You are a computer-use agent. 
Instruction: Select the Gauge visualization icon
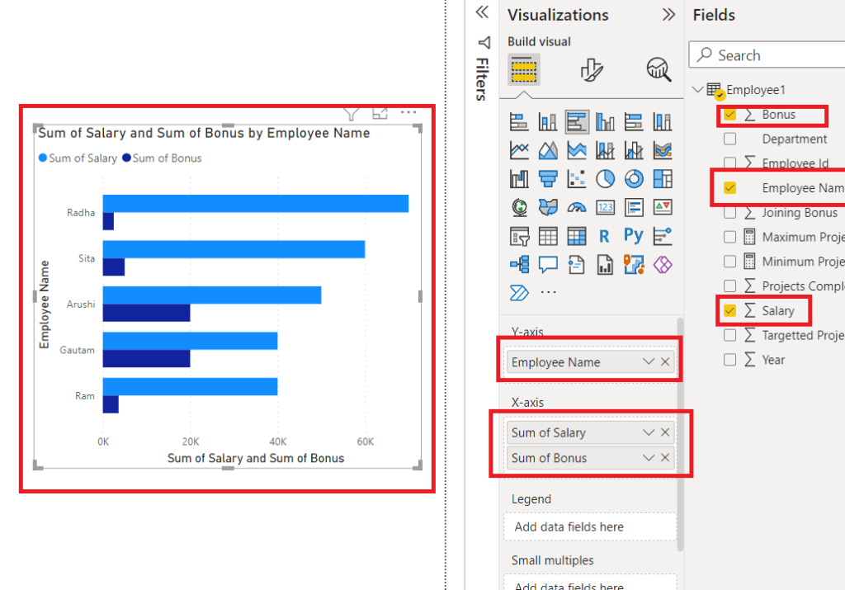[x=576, y=207]
